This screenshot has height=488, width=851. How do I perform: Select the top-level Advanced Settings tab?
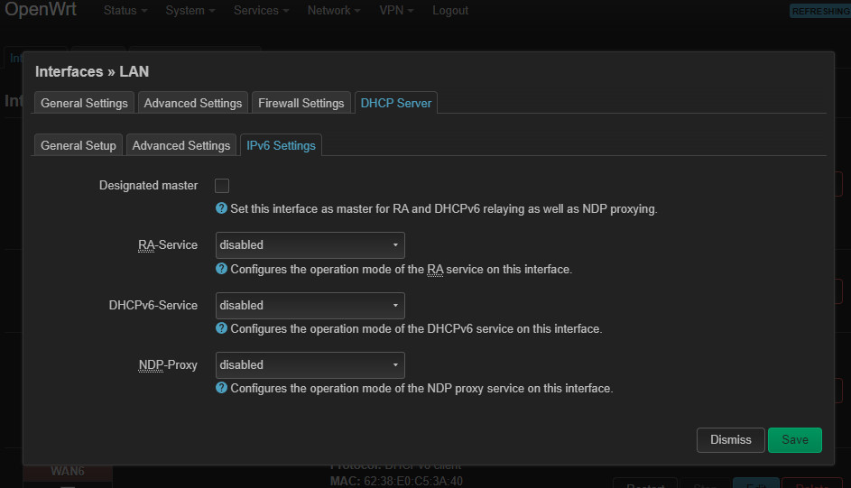pyautogui.click(x=193, y=103)
